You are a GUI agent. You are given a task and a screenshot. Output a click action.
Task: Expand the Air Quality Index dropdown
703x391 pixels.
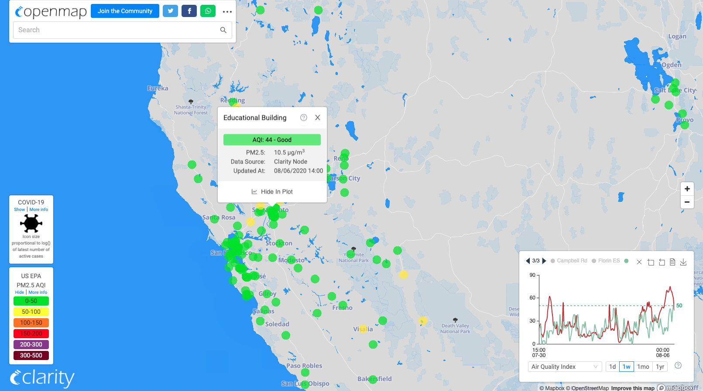pos(564,367)
